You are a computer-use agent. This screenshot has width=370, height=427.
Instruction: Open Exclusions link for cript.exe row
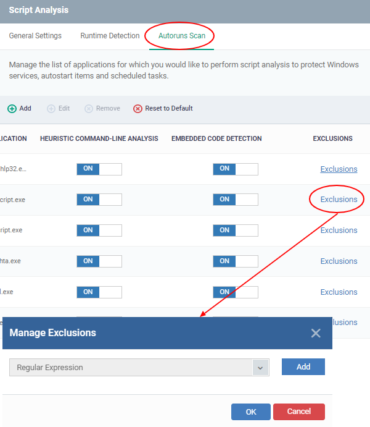click(x=339, y=200)
